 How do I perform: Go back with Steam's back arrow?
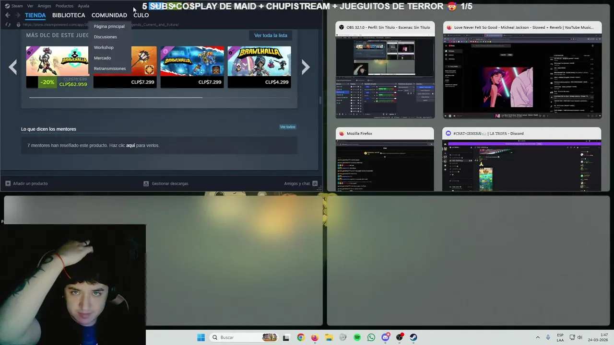pyautogui.click(x=8, y=15)
